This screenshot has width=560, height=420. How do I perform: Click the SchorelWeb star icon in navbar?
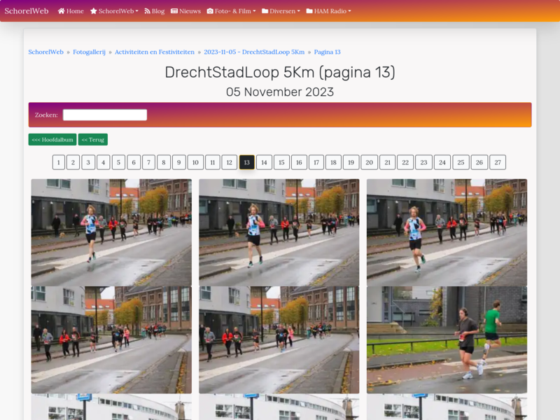(x=94, y=11)
